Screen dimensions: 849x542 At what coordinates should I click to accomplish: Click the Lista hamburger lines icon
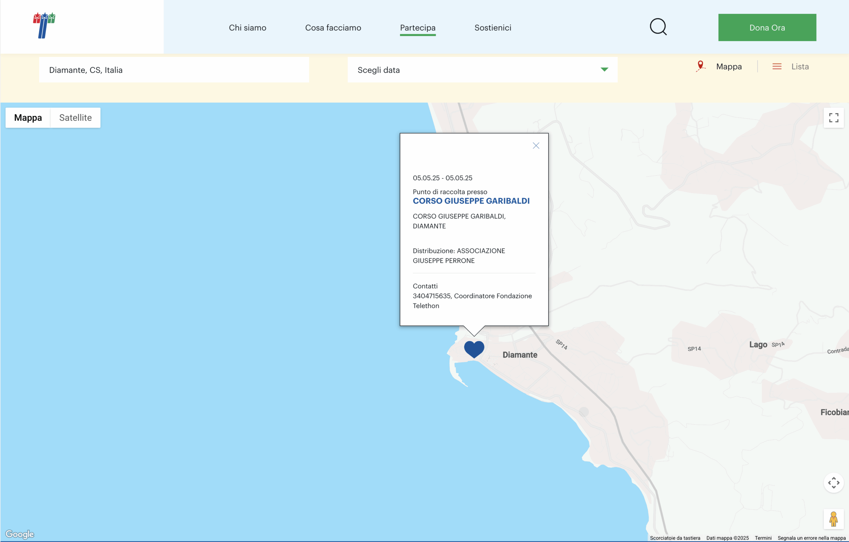click(x=777, y=67)
